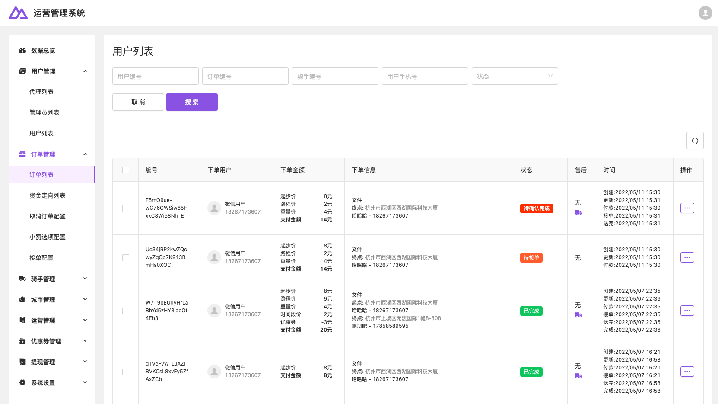Click the 城市管理 building icon
This screenshot has height=404, width=718.
click(22, 299)
